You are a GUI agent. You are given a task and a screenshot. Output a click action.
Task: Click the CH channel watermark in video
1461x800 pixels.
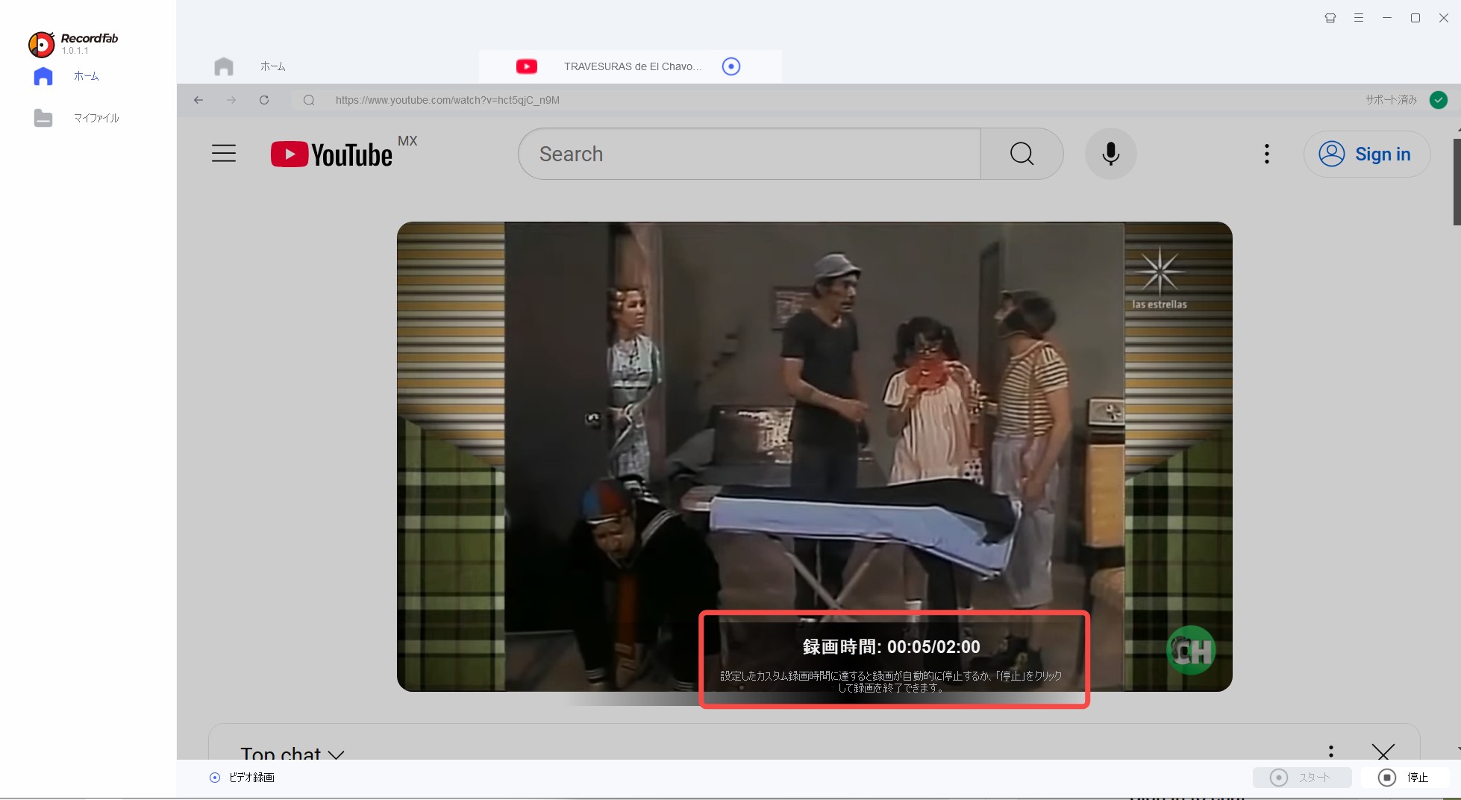tap(1191, 651)
